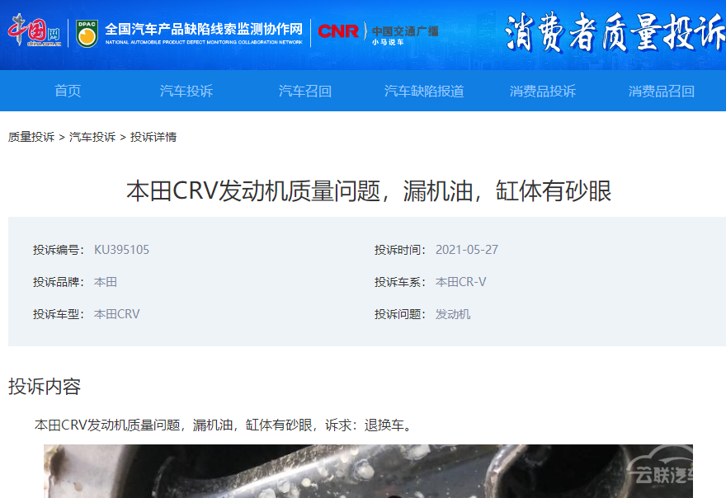The height and width of the screenshot is (498, 726).
Task: Click the CNR China Traffic Radio logo
Action: click(378, 33)
